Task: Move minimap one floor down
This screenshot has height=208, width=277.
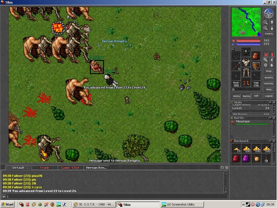Action: (x=272, y=28)
